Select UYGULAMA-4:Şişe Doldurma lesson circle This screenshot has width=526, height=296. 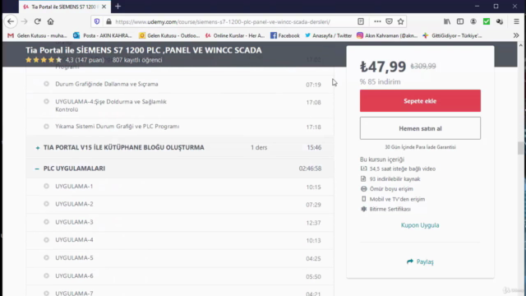[x=46, y=101]
